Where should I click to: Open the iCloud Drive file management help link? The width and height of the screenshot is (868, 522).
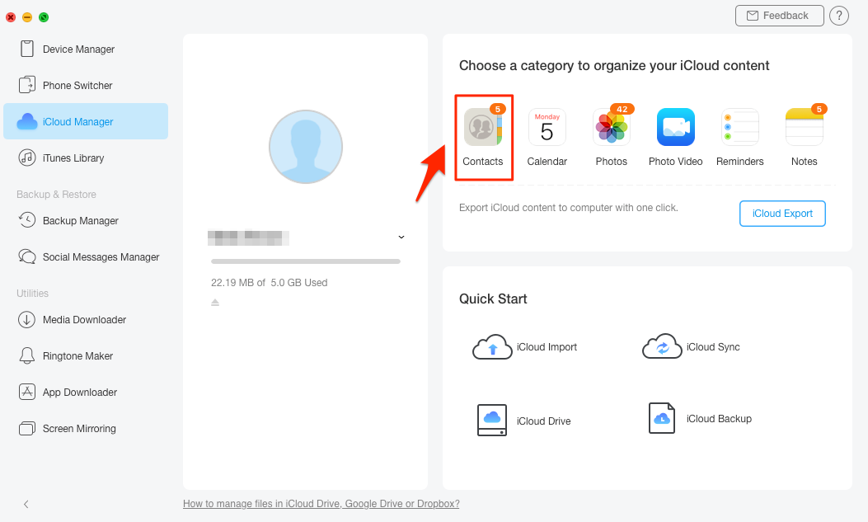coord(321,503)
